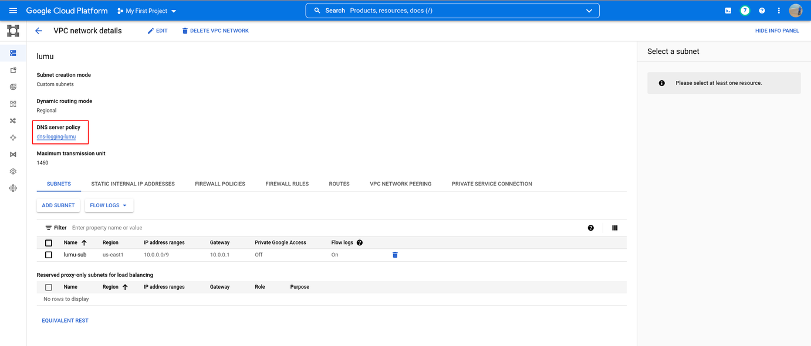
Task: Click the Add Subnet button
Action: [58, 205]
